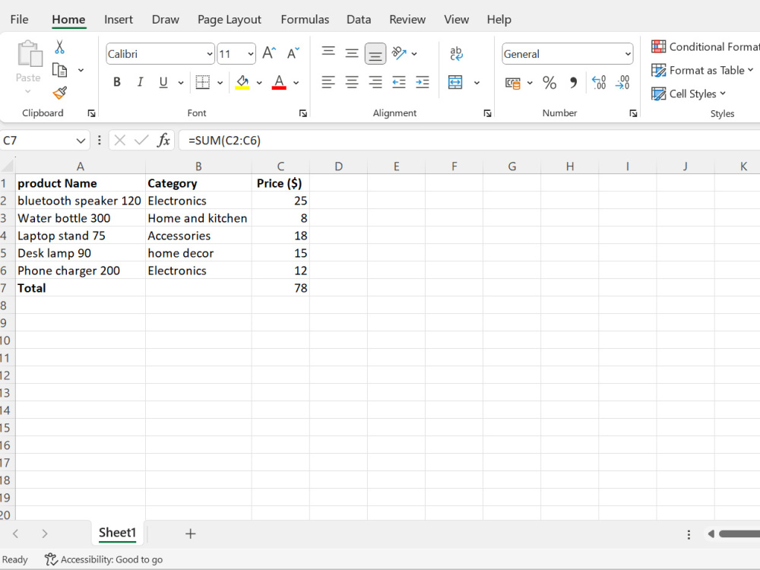Image resolution: width=760 pixels, height=570 pixels.
Task: Select the Select All corner triangle
Action: [x=8, y=166]
